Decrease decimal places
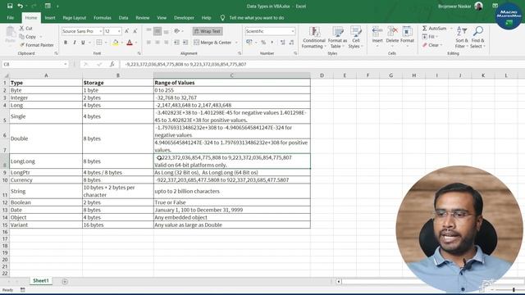 point(291,43)
